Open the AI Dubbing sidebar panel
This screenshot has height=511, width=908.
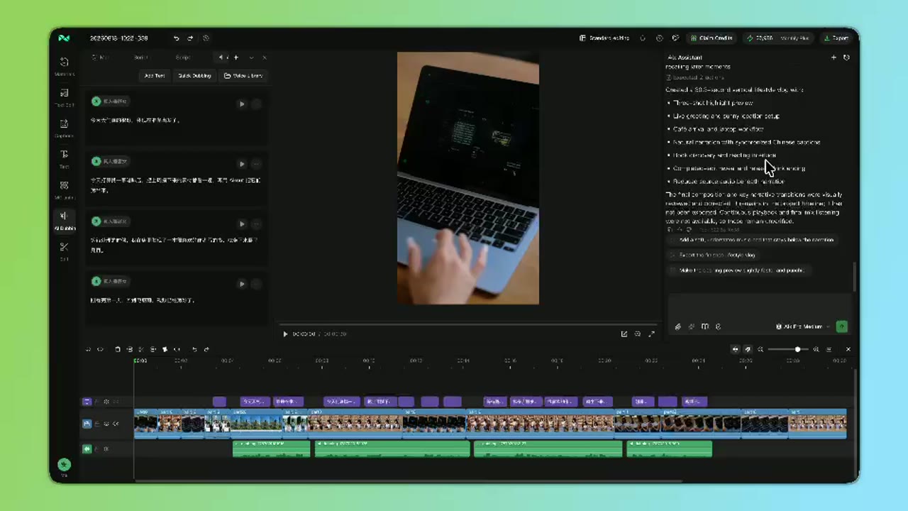click(64, 220)
